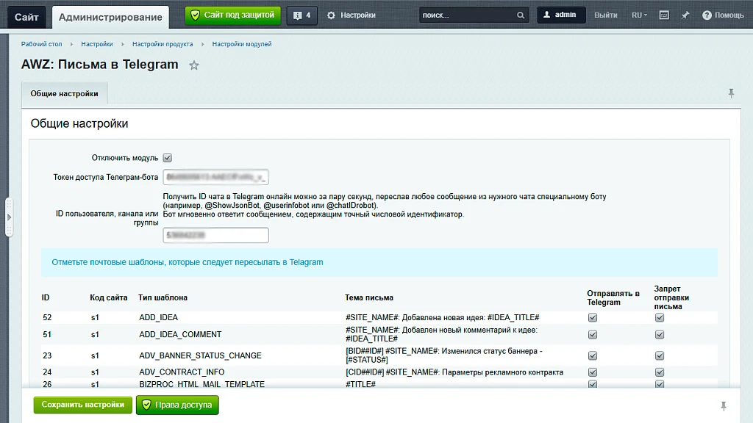Open the admin user profile button

pos(561,15)
